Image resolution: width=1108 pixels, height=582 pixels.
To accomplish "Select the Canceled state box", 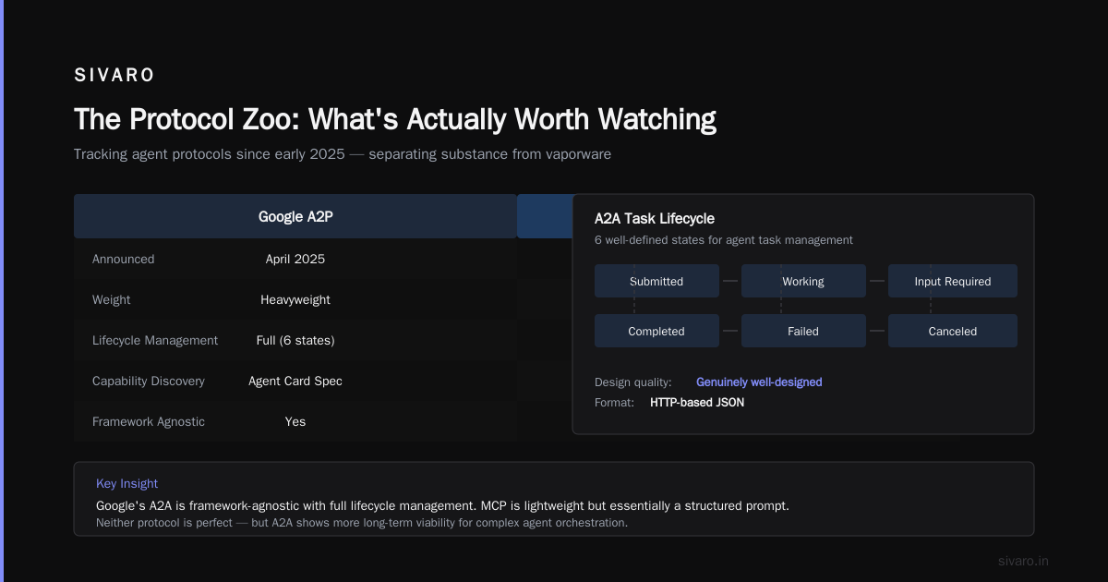I will (953, 331).
